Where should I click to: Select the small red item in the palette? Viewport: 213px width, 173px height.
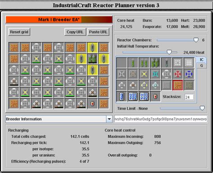coord(155,97)
